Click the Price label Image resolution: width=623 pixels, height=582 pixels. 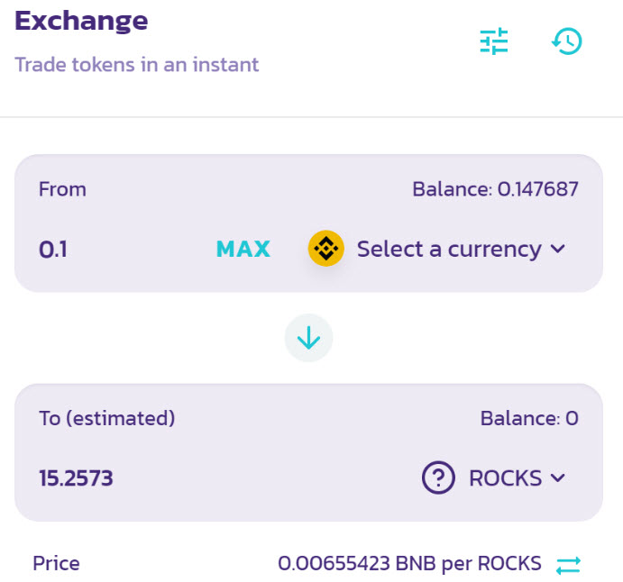click(x=56, y=564)
